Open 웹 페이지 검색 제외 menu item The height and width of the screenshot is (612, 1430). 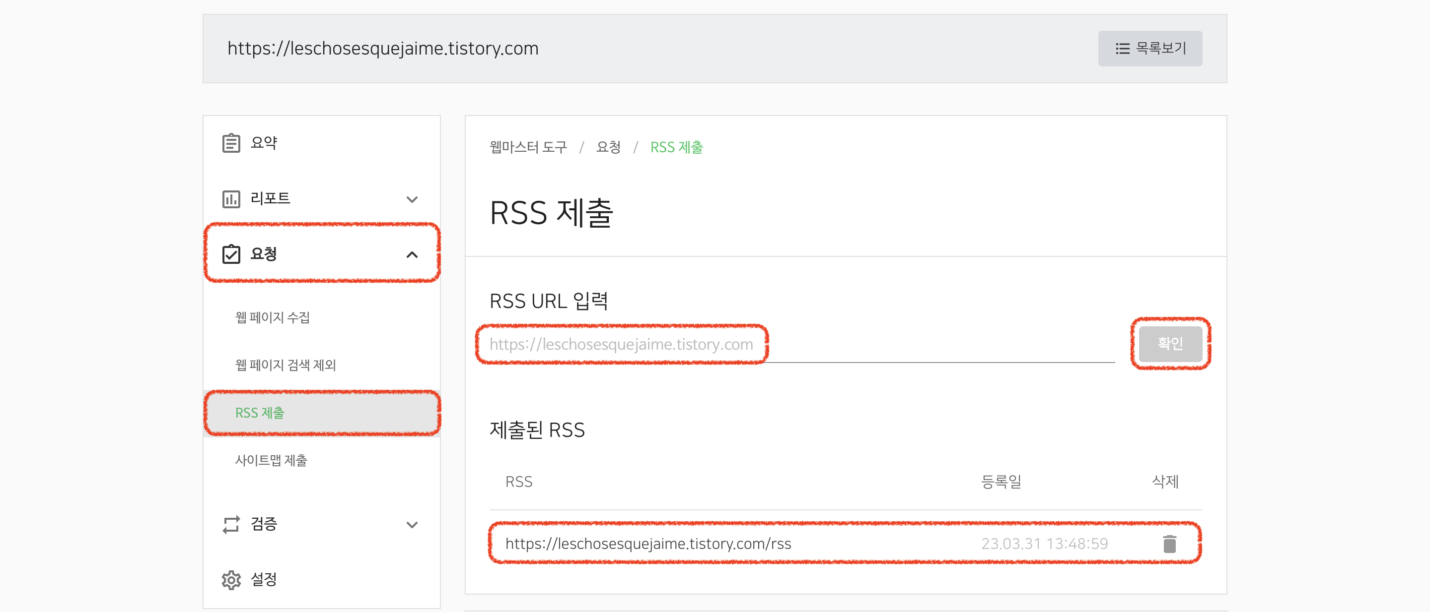[286, 366]
